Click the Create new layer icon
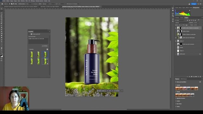 pyautogui.click(x=198, y=77)
